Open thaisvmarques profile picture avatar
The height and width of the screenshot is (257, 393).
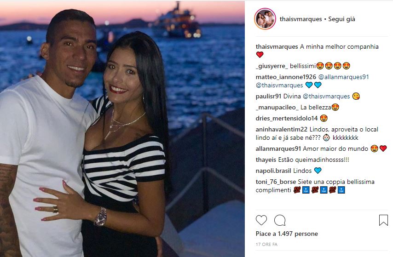265,19
